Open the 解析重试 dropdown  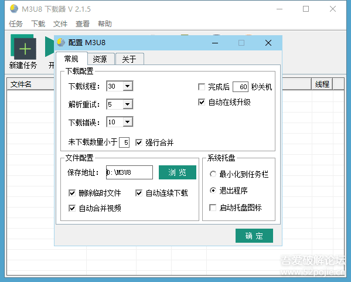pyautogui.click(x=128, y=104)
